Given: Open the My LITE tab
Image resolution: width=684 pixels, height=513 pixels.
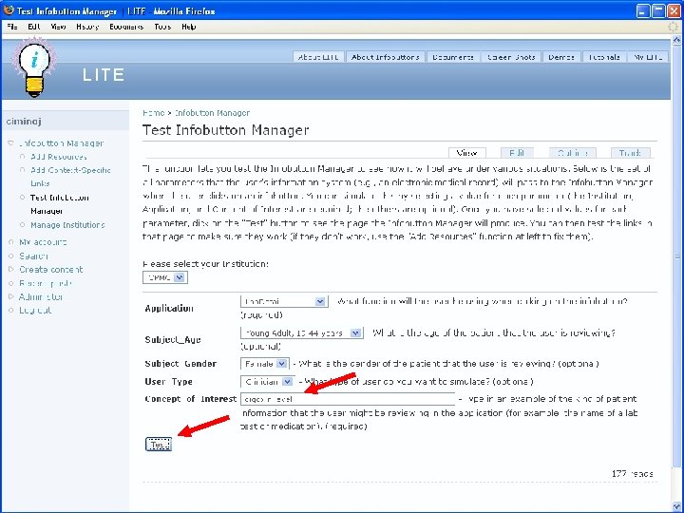Looking at the screenshot, I should (648, 57).
